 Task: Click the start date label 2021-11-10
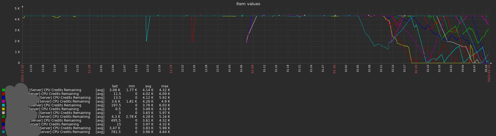pyautogui.click(x=23, y=73)
